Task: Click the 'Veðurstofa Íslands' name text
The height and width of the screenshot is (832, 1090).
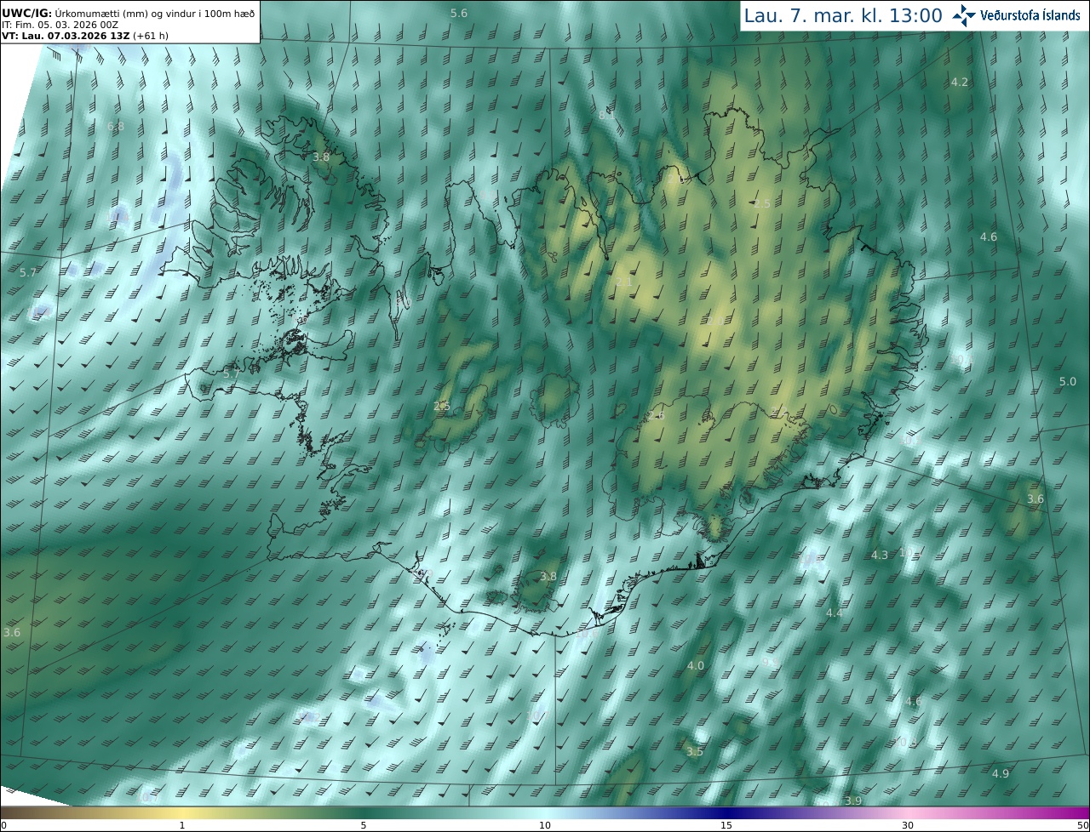Action: click(1030, 15)
